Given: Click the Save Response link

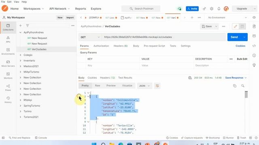Looking at the screenshot, I should [234, 78].
